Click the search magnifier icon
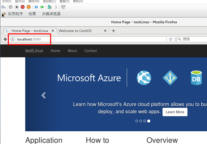This screenshot has height=144, width=207. click(x=180, y=39)
